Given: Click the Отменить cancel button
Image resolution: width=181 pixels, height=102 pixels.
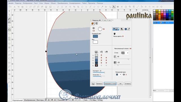Looking at the screenshot, I should coord(128,84).
